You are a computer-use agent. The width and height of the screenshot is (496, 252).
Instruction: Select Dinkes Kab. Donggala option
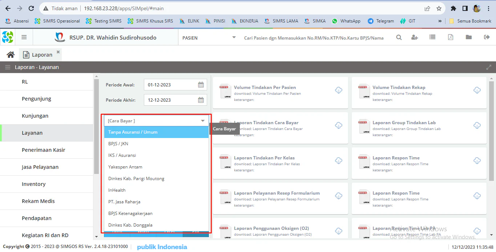pos(156,225)
